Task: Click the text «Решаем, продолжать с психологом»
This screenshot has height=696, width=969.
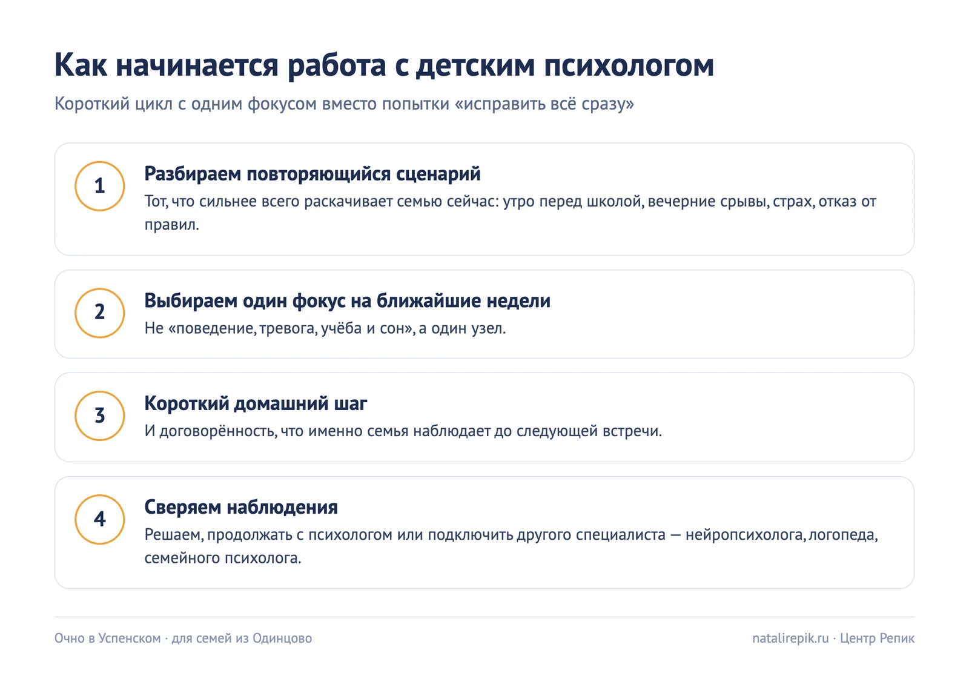Action: click(x=511, y=546)
